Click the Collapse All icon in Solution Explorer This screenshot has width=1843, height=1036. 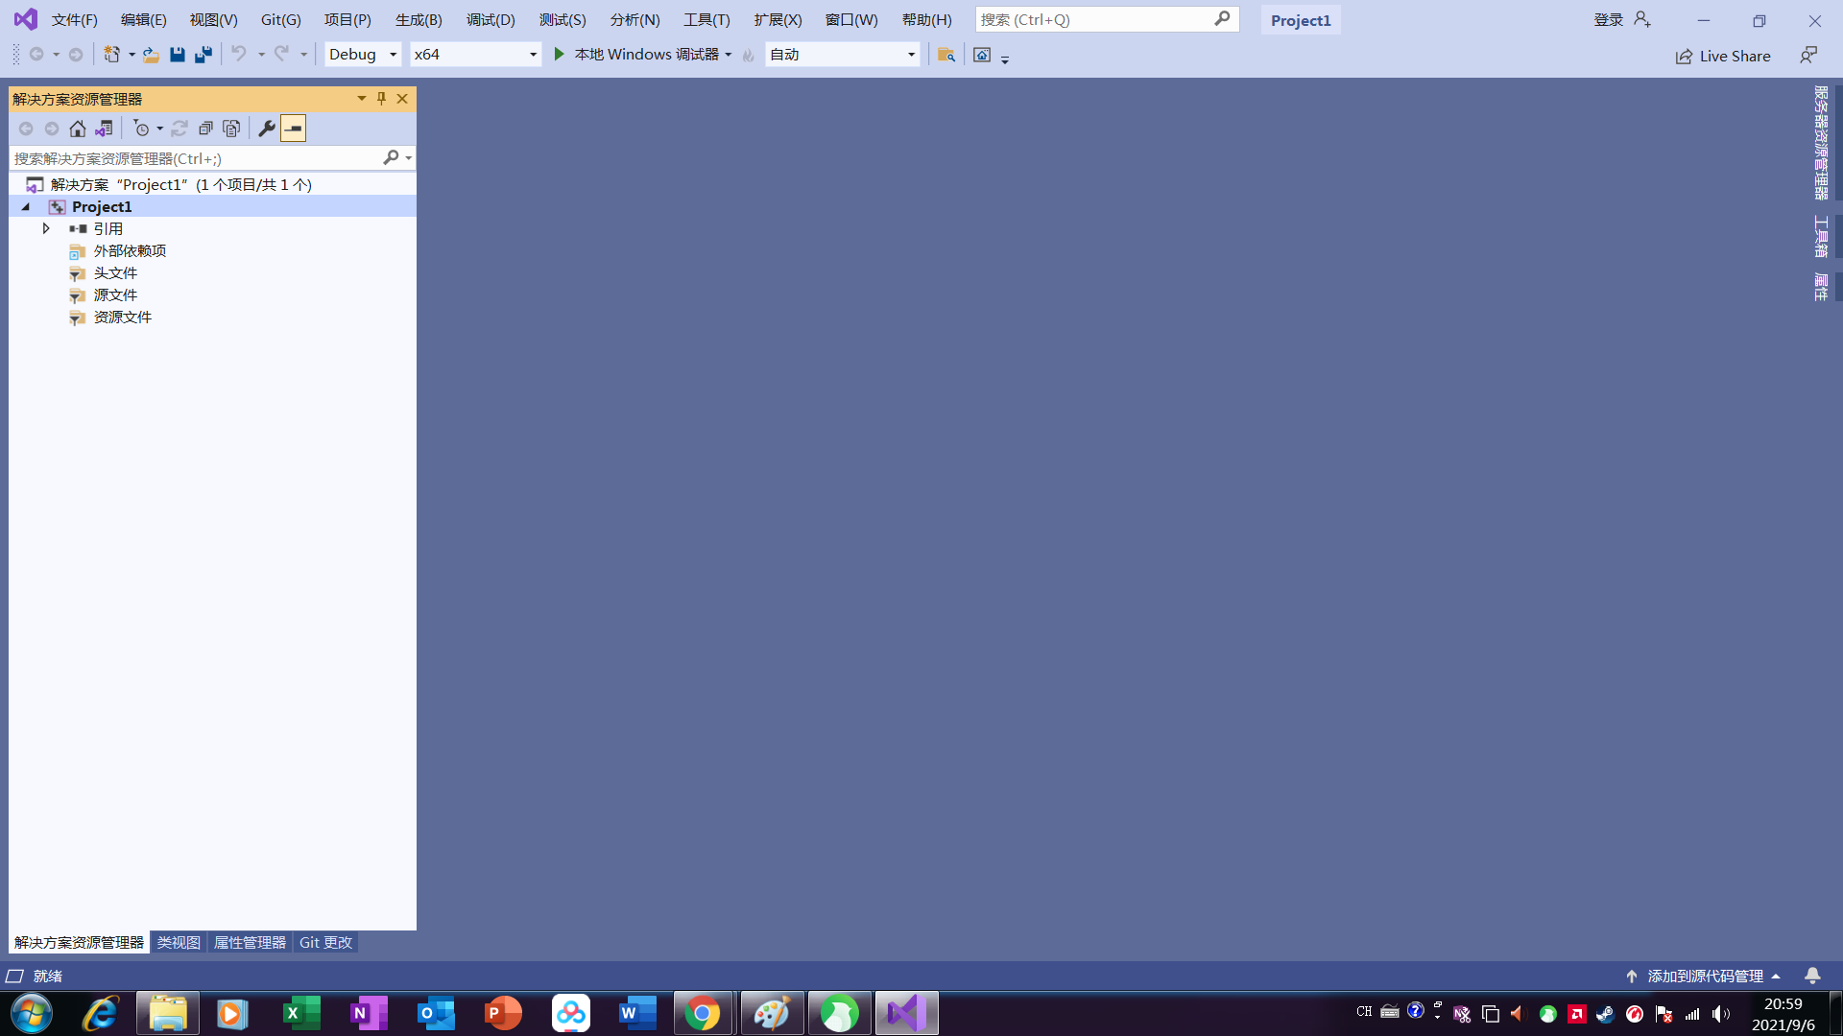(205, 129)
